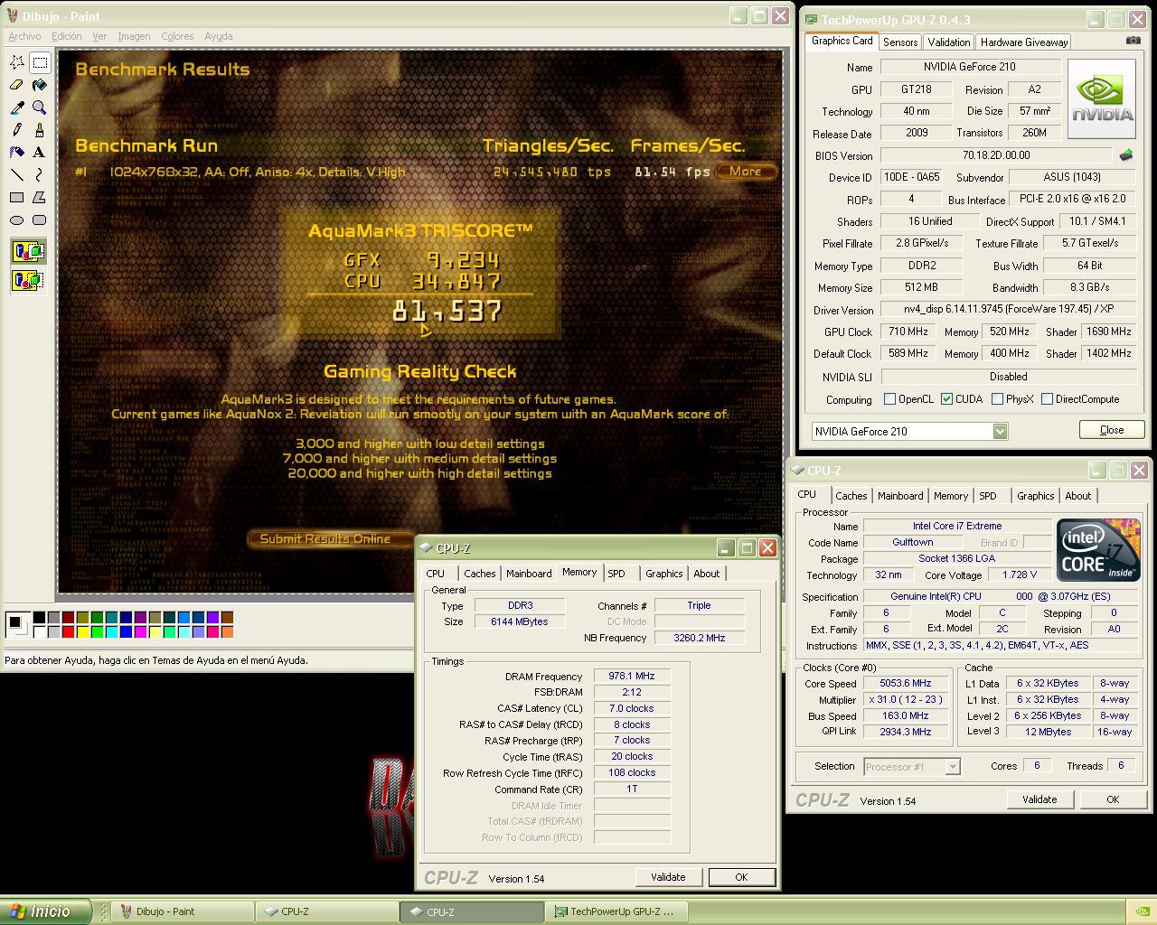1157x925 pixels.
Task: Select the Rounded rectangle tool
Action: [40, 220]
